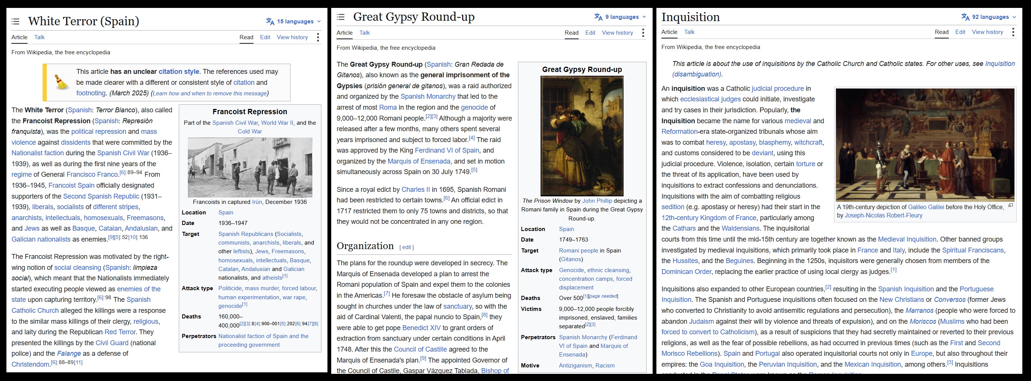Viewport: 1031px width, 381px height.
Task: Follow the 'Charles II' link
Action: (x=416, y=190)
